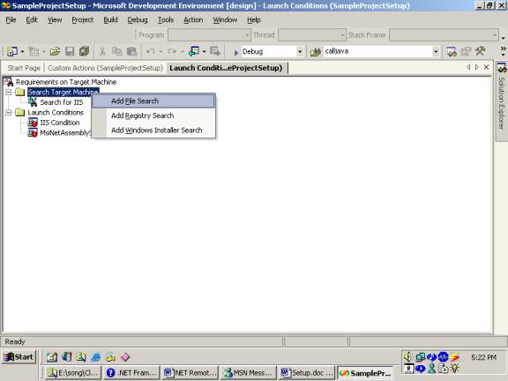
Task: Click the Requirements on Target Machine icon
Action: point(9,82)
